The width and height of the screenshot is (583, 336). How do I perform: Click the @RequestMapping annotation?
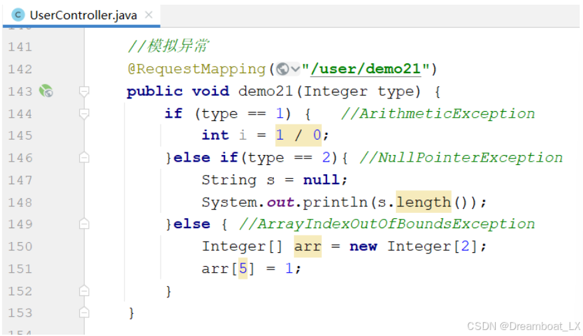coord(197,69)
